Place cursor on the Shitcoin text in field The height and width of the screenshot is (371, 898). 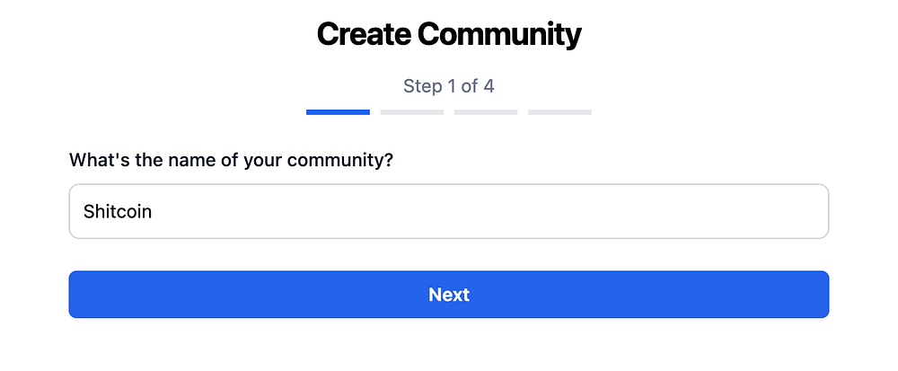pyautogui.click(x=118, y=211)
